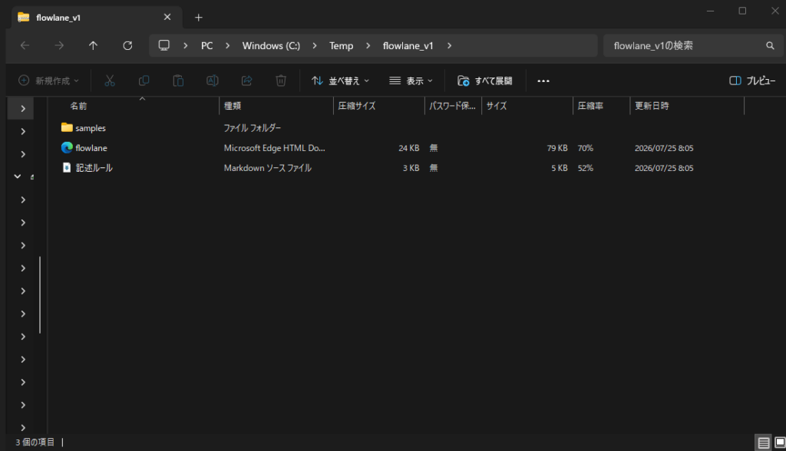
Task: Click the Edge icon beside flowlane
Action: (67, 147)
